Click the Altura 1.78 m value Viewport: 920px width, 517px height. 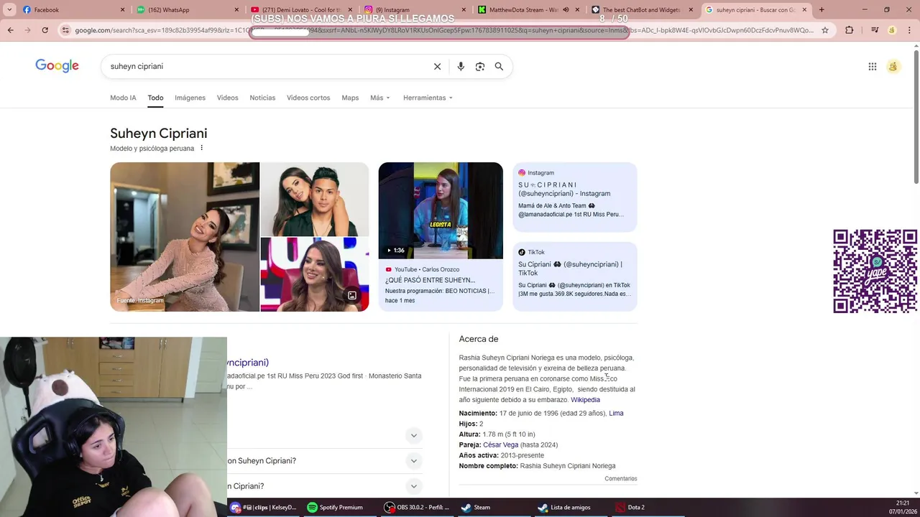[509, 434]
